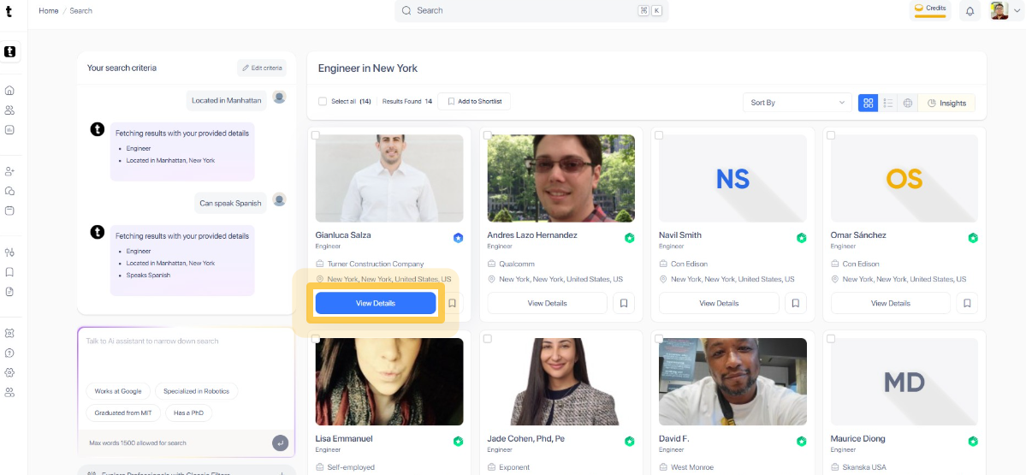Click the green badge beside Andres Lazo Hernandez
Image resolution: width=1026 pixels, height=475 pixels.
coord(630,238)
